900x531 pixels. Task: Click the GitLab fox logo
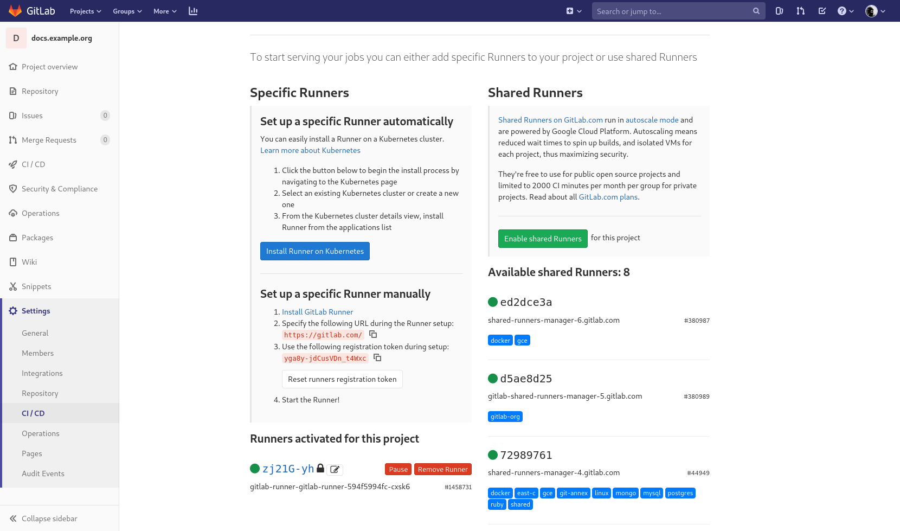point(15,11)
